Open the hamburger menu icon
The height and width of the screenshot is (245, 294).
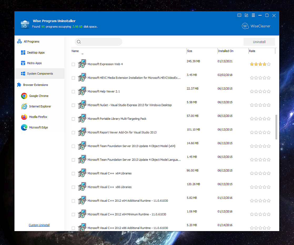[x=253, y=15]
